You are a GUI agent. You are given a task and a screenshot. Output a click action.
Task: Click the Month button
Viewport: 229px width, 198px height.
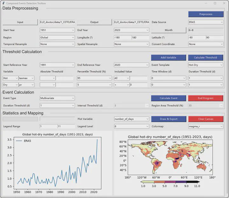click(169, 30)
